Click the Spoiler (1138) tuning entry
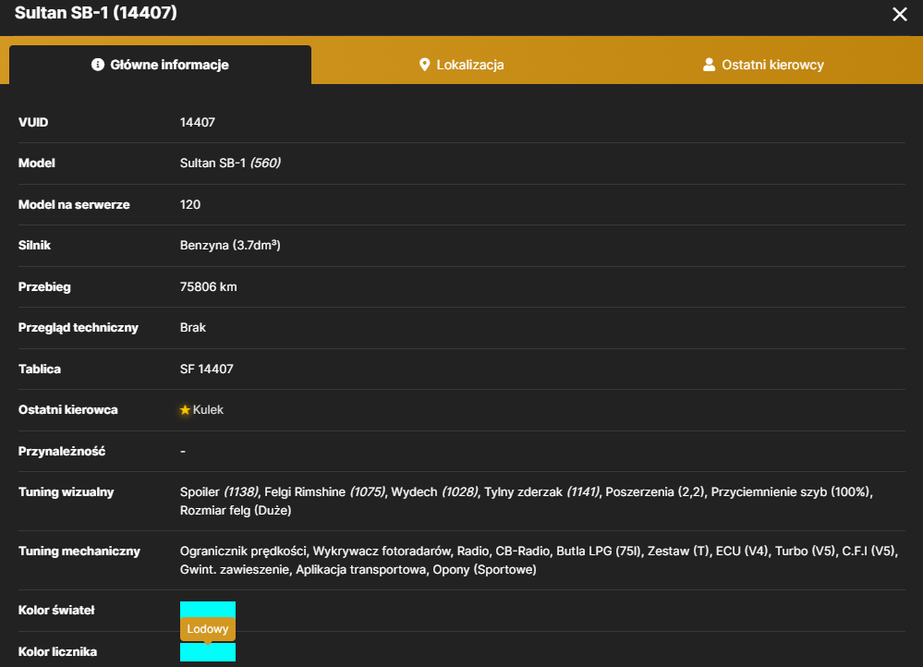The width and height of the screenshot is (923, 667). [219, 492]
